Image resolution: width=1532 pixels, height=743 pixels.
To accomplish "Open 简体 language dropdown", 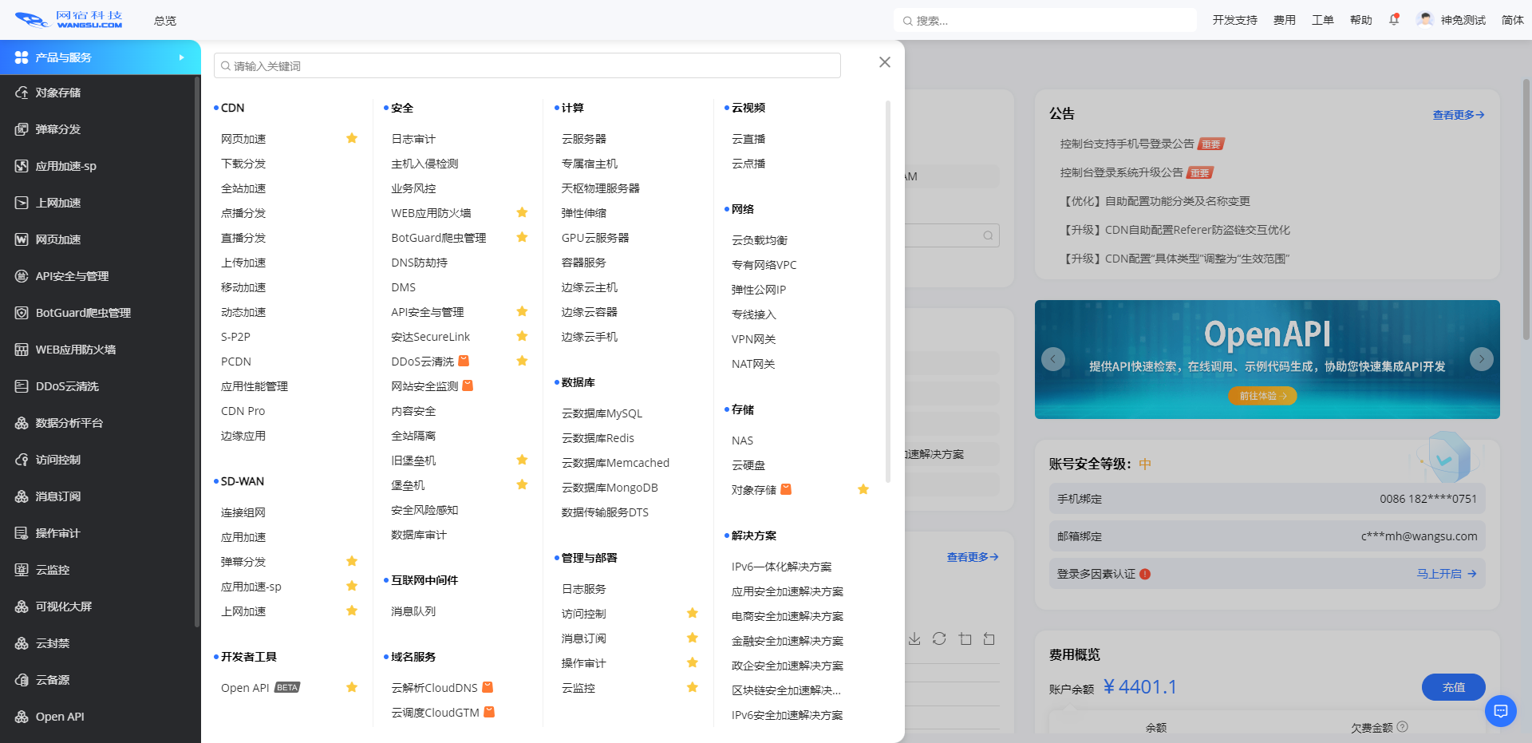I will 1512,20.
